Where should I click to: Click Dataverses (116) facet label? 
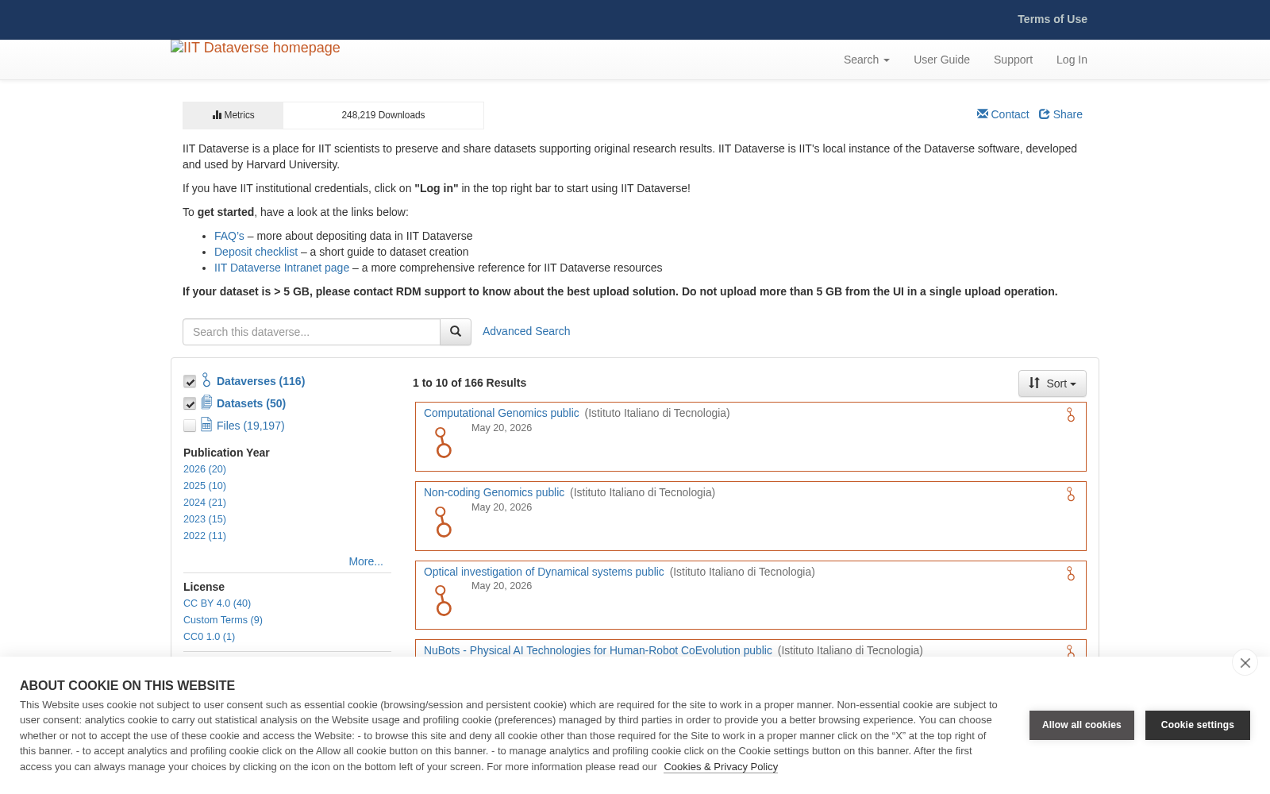[x=260, y=381]
